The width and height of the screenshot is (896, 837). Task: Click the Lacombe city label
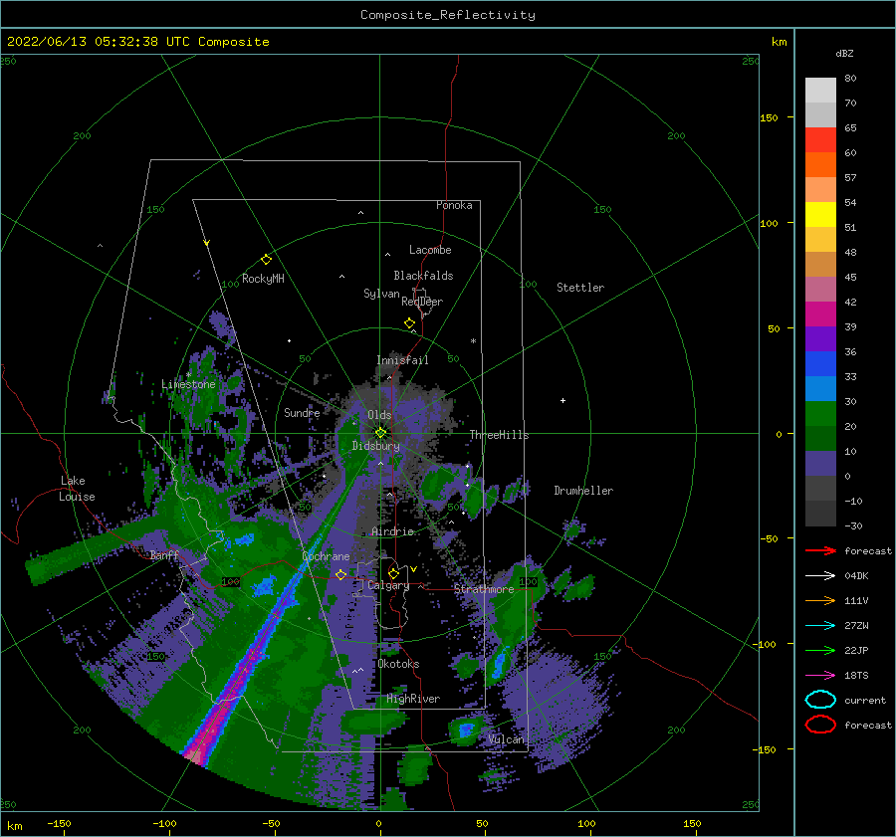[430, 250]
